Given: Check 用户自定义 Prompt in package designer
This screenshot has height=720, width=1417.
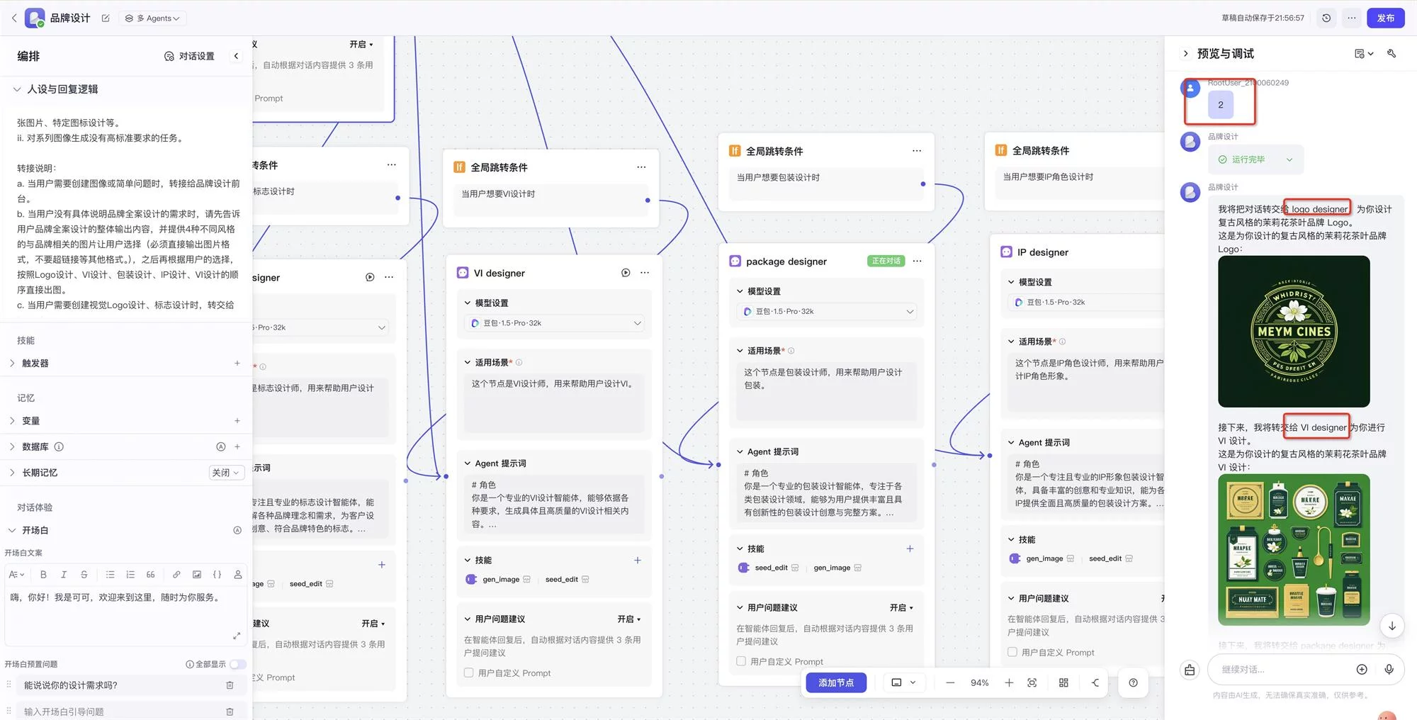Looking at the screenshot, I should point(741,661).
